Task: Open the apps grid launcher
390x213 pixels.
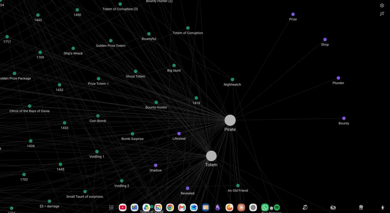Action: tap(111, 207)
